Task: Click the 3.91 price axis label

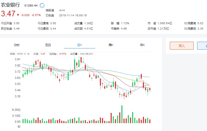Action: [17, 59]
